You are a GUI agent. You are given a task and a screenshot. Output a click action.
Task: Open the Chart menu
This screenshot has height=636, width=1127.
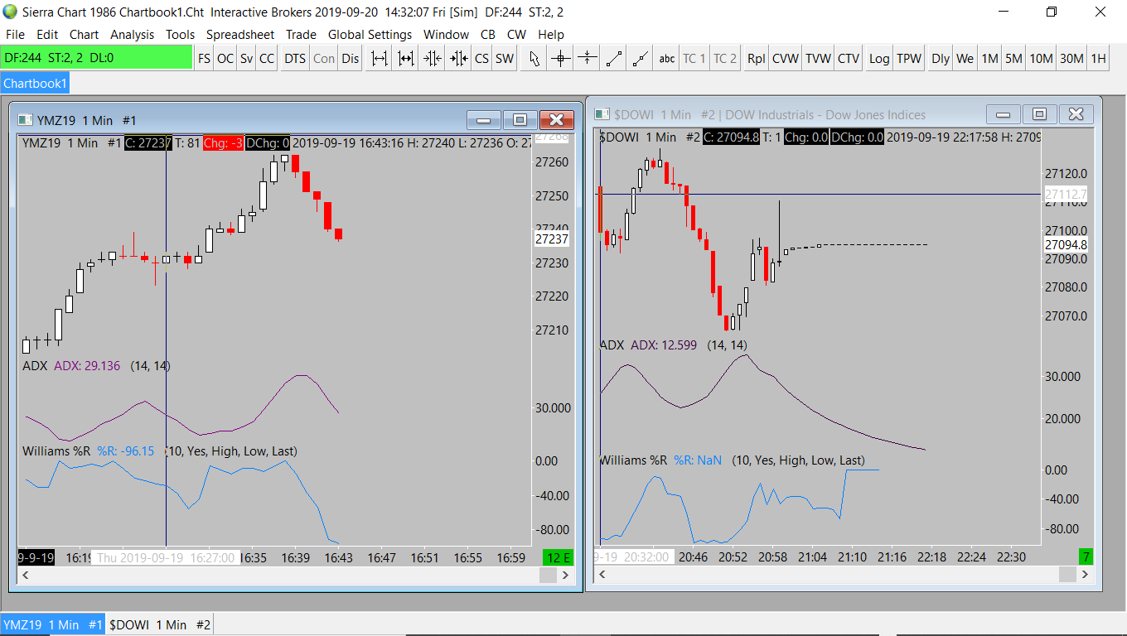(84, 35)
